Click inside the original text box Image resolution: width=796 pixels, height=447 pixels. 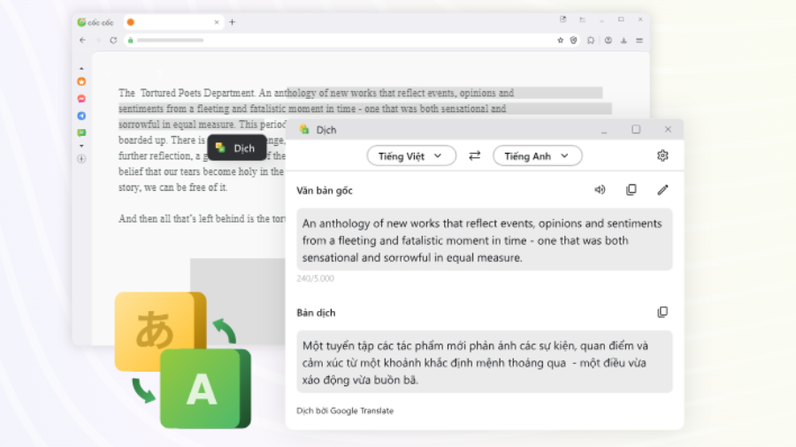tap(483, 239)
